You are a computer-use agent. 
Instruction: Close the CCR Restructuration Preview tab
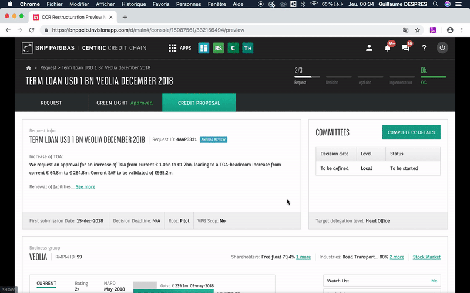click(x=110, y=17)
